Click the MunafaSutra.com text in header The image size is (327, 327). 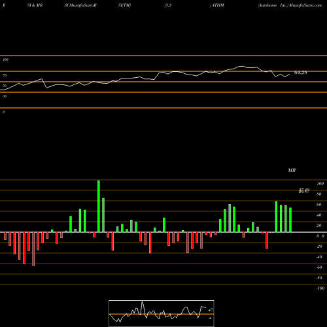pyautogui.click(x=305, y=5)
